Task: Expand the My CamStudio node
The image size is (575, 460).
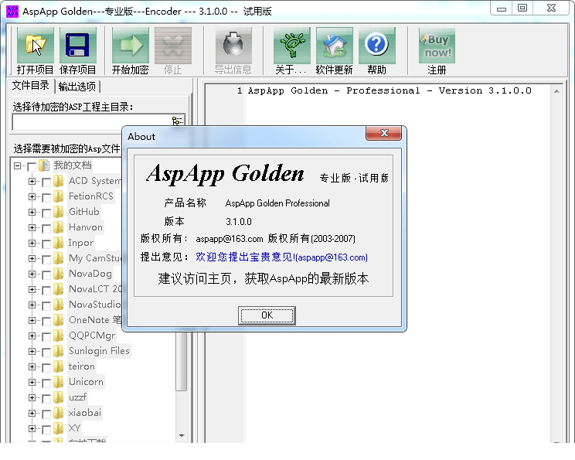Action: 32,259
